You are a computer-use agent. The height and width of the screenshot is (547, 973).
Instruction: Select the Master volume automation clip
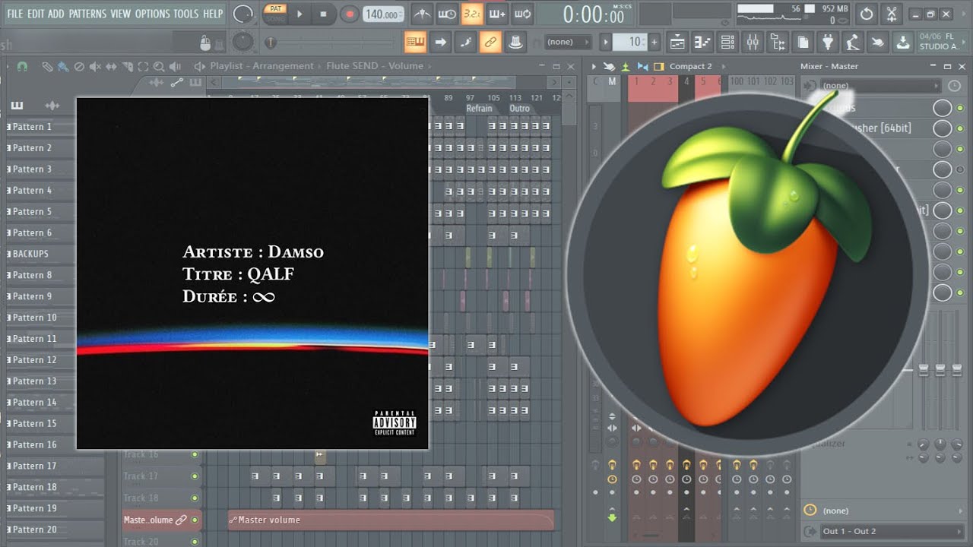coord(391,520)
